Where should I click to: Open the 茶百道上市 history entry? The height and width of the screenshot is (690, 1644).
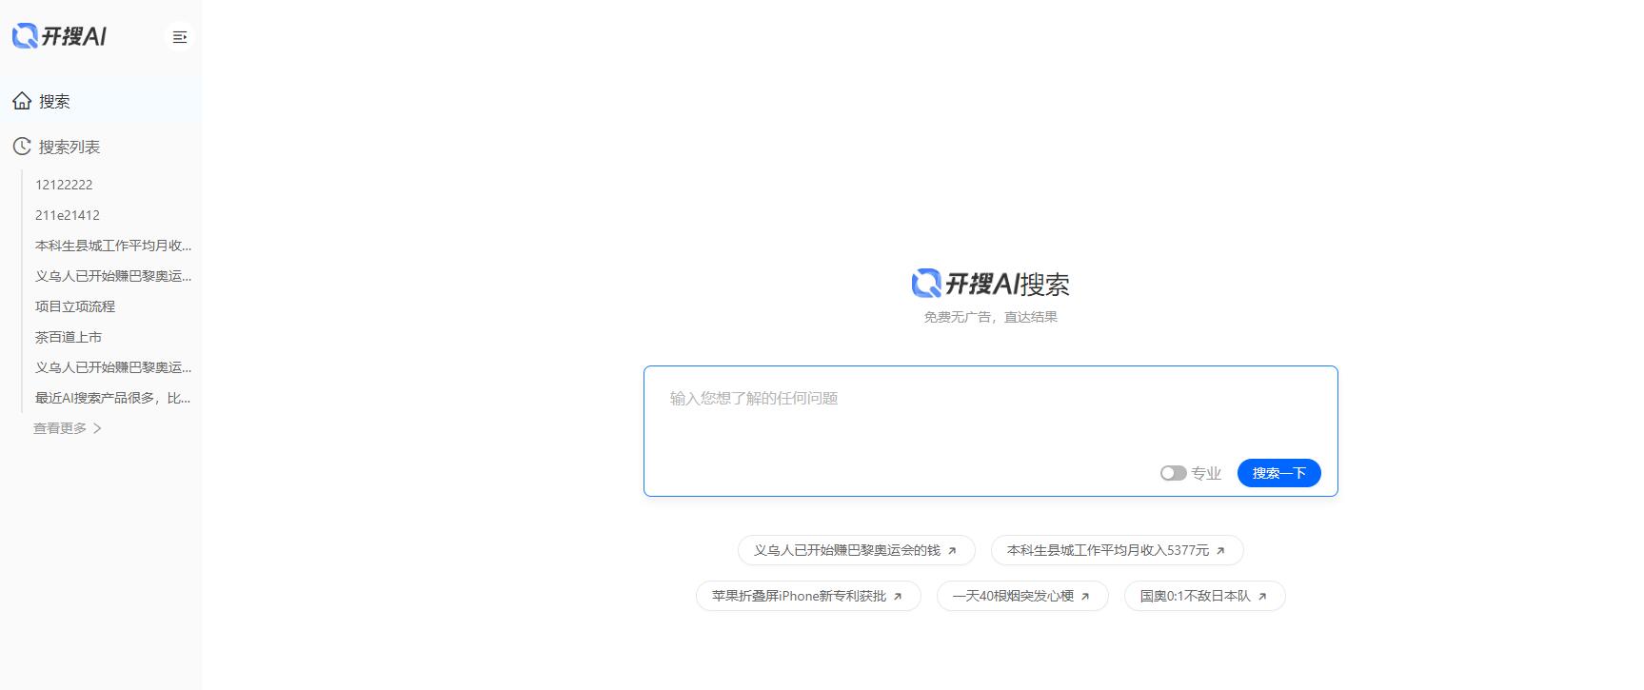tap(69, 337)
